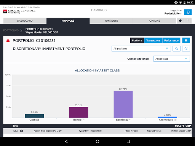The width and height of the screenshot is (195, 146).
Task: Open the Payments tab
Action: [111, 21]
